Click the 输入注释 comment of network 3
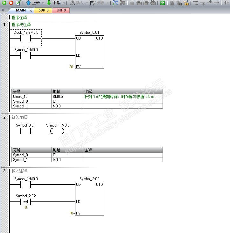This screenshot has height=233, width=230. point(19,171)
